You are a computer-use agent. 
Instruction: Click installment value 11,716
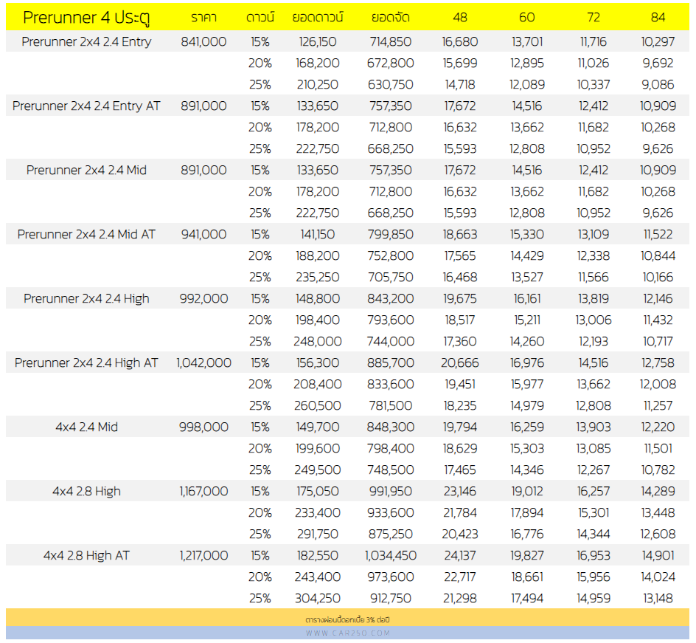pyautogui.click(x=594, y=42)
